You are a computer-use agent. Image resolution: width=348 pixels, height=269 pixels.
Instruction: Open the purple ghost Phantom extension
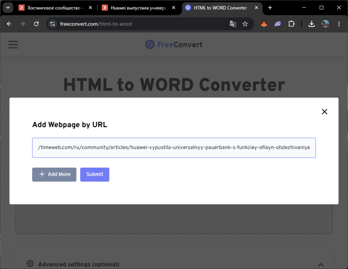(278, 24)
